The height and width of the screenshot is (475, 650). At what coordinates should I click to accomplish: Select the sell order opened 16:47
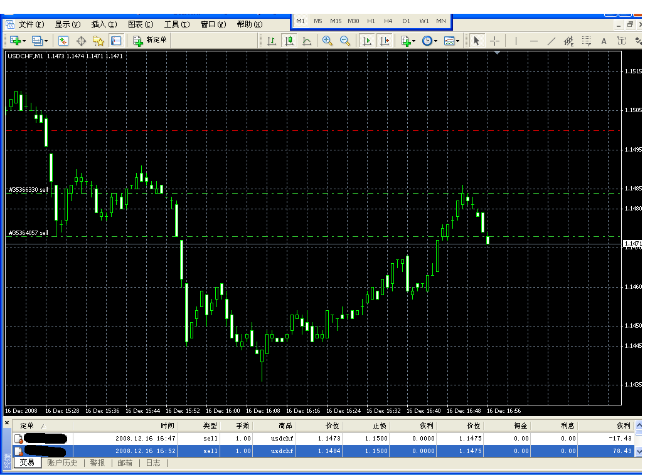[x=323, y=438]
